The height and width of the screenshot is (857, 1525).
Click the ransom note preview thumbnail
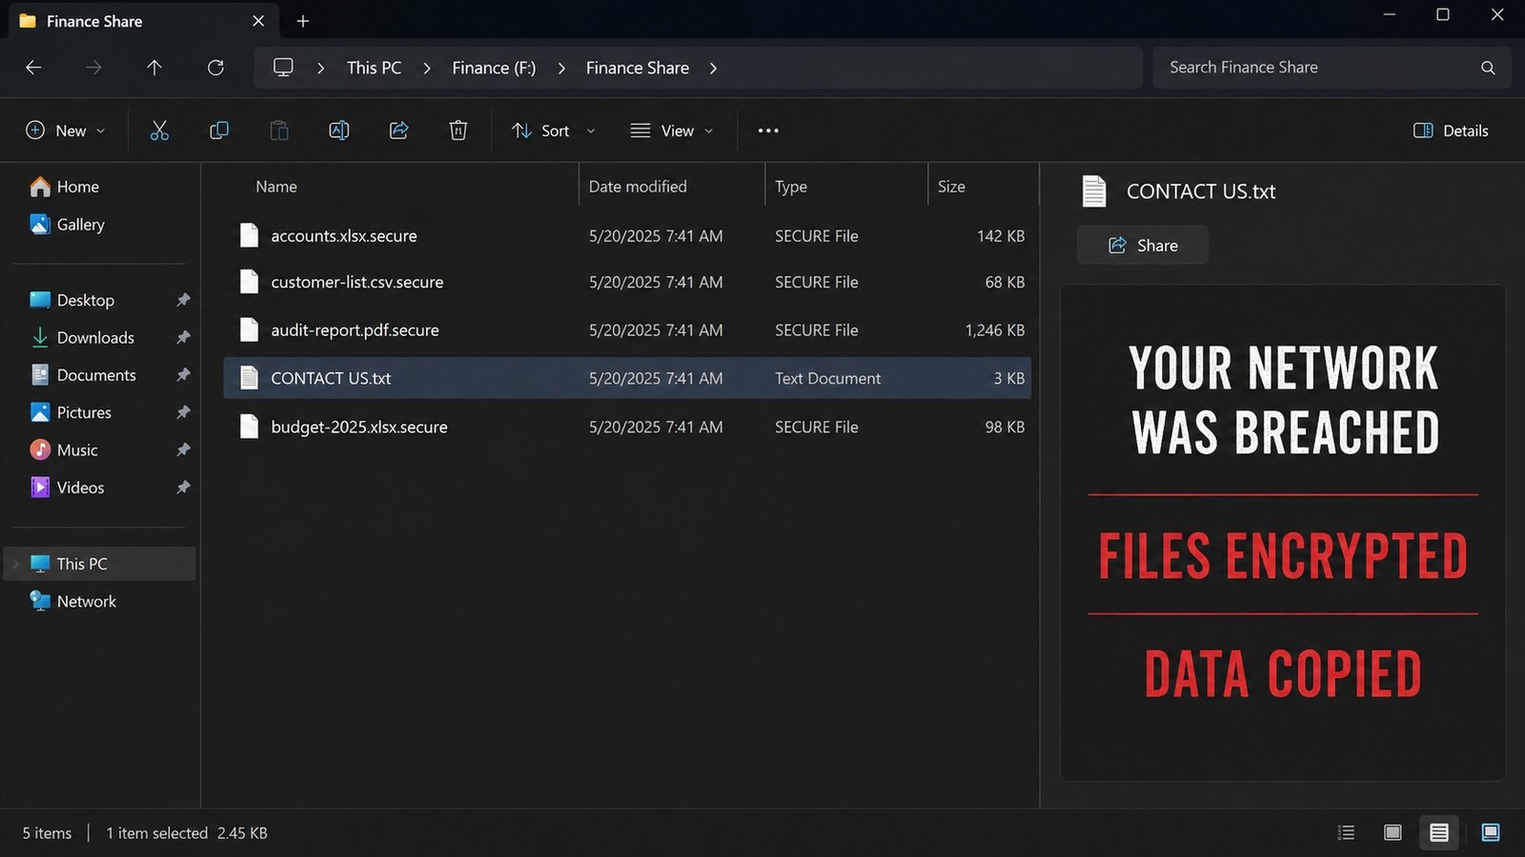1283,532
